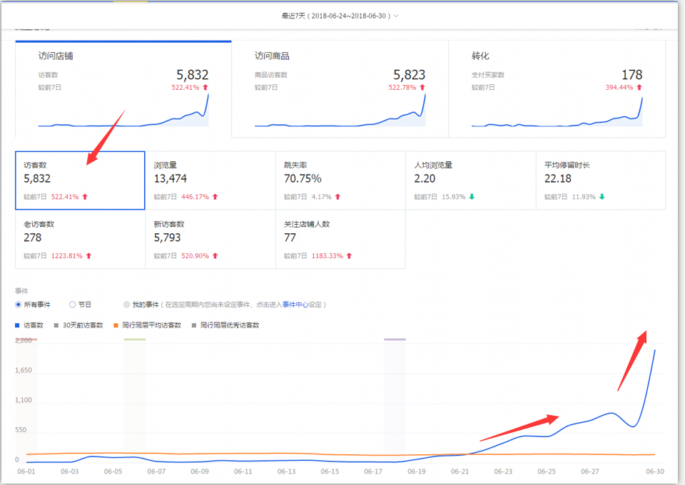Image resolution: width=685 pixels, height=485 pixels.
Task: Toggle the blue 访客数 legend icon
Action: coord(18,325)
